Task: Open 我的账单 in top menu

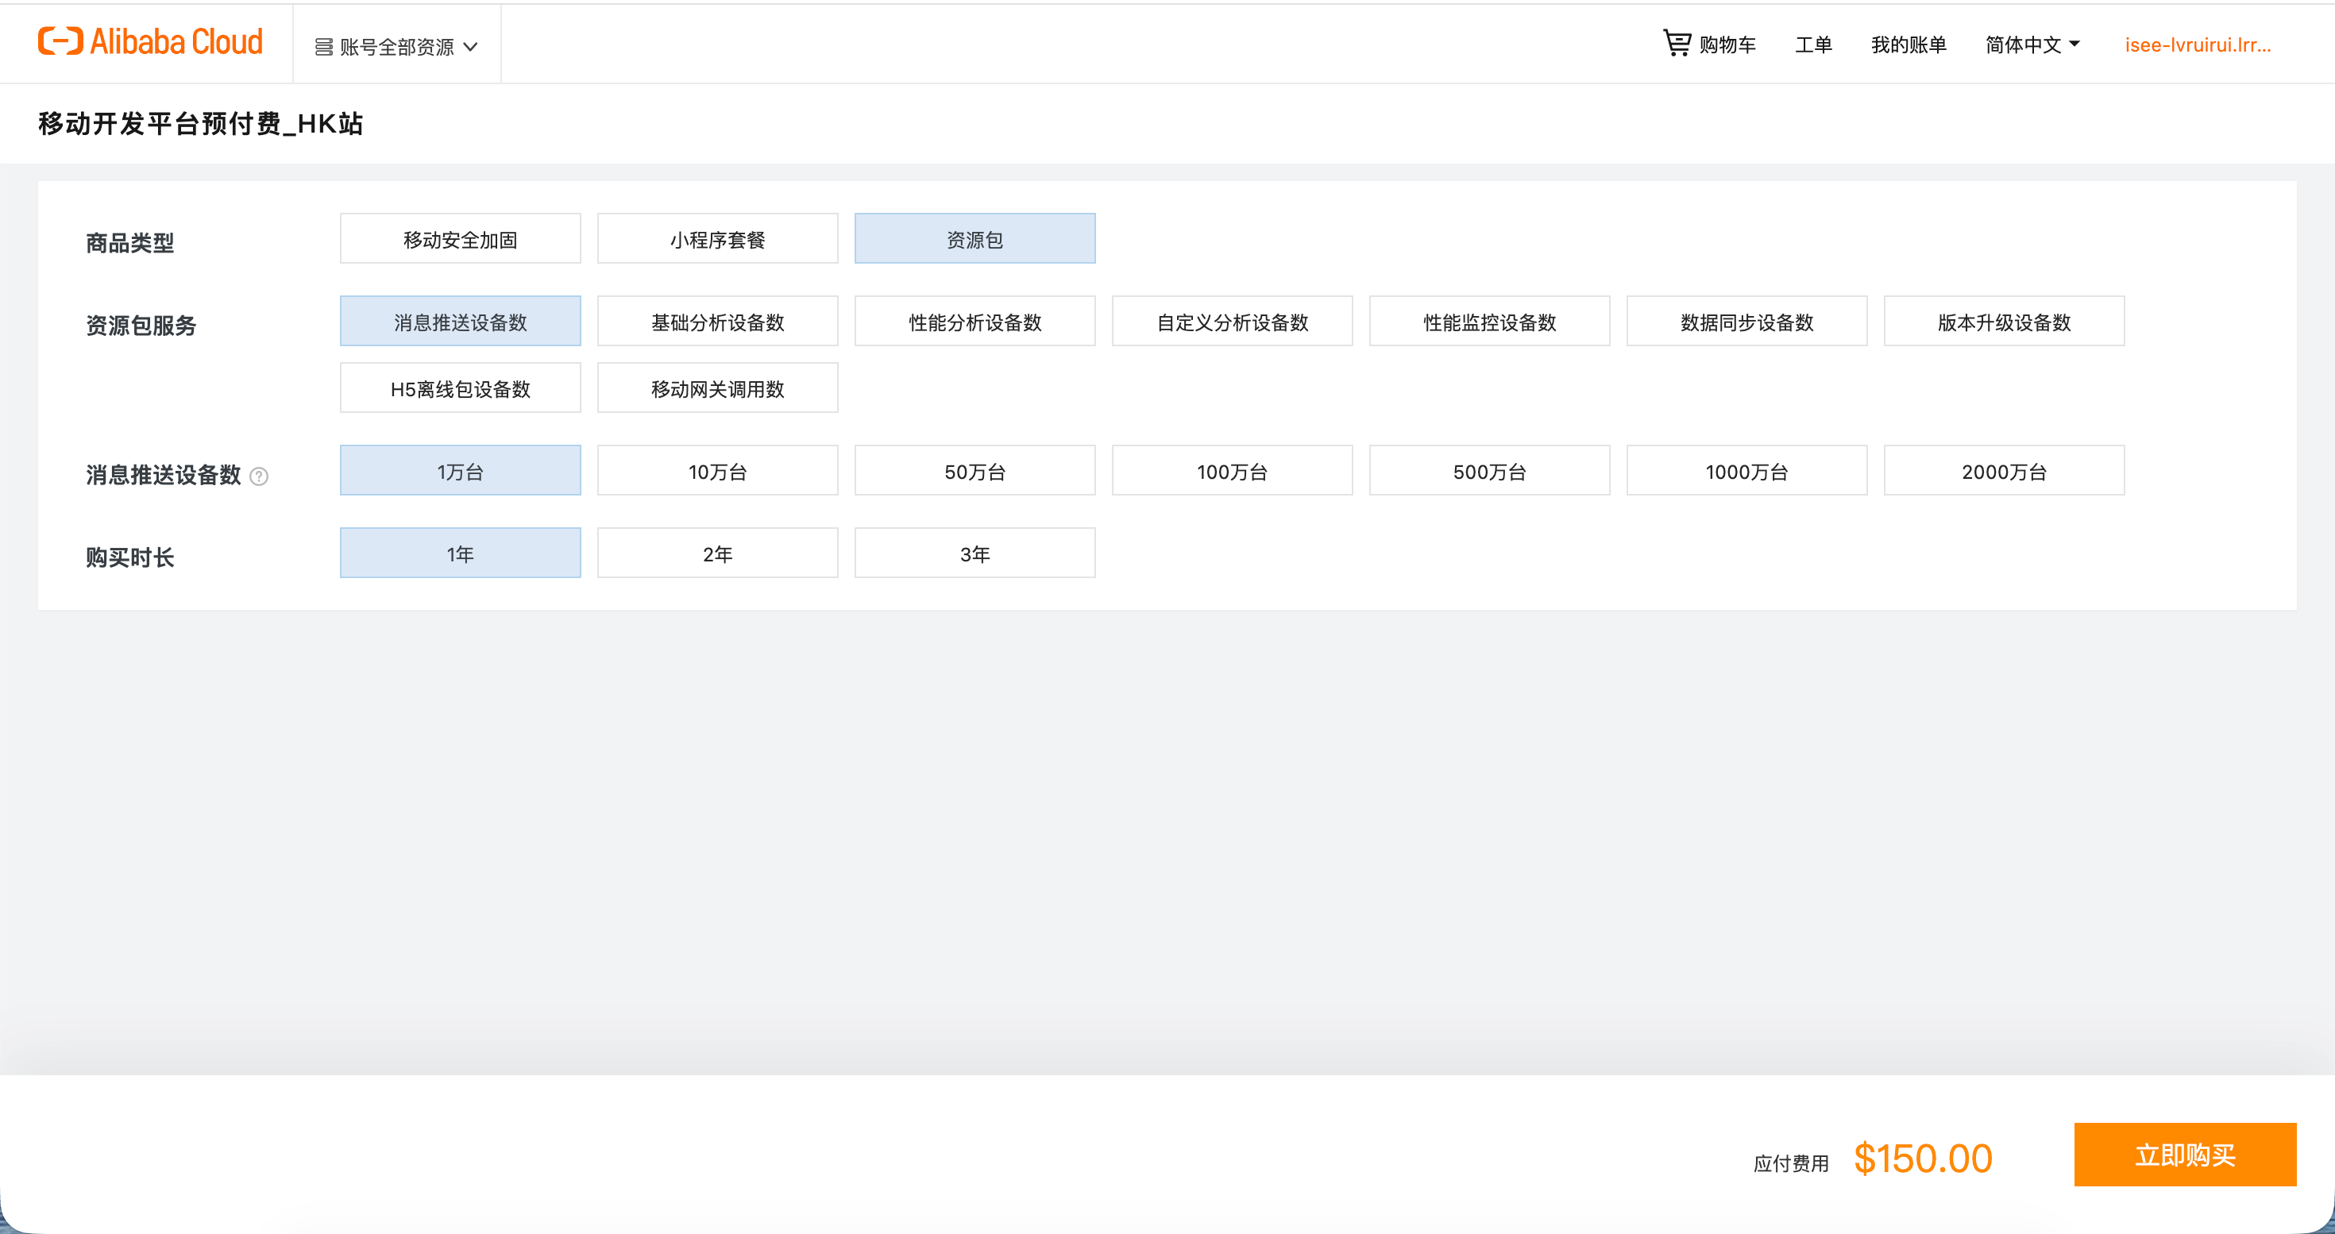Action: tap(1908, 44)
